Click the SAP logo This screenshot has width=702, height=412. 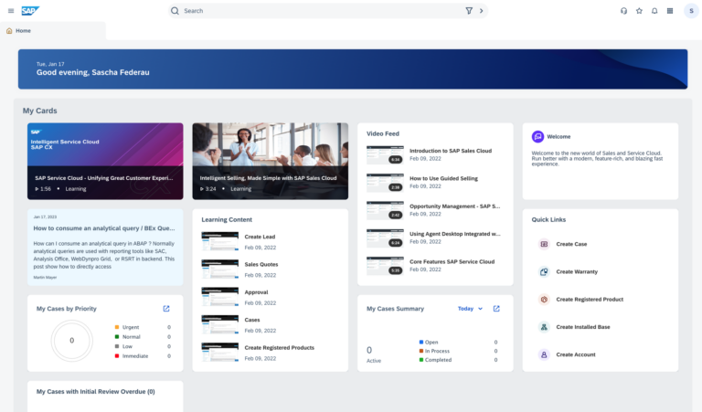(x=30, y=11)
